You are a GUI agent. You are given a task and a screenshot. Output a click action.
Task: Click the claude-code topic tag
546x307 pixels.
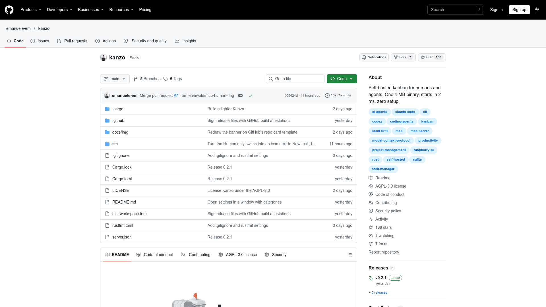(405, 112)
